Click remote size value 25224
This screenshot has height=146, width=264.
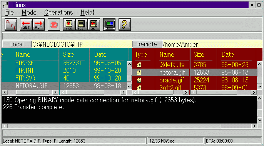[x=201, y=80]
